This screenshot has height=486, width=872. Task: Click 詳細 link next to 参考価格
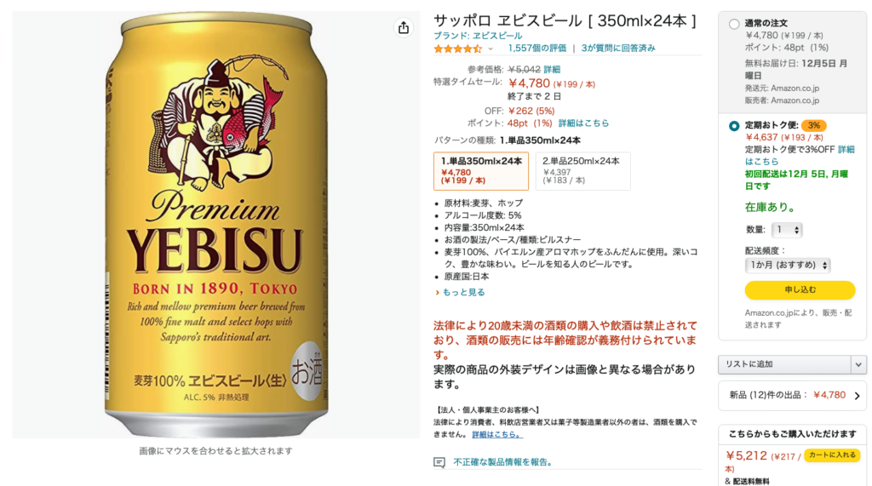(552, 70)
